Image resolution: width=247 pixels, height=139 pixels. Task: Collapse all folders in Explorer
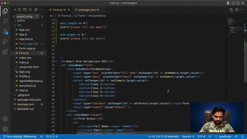tap(36, 10)
